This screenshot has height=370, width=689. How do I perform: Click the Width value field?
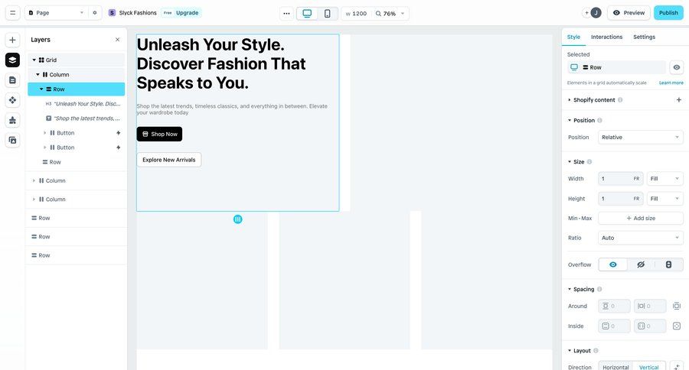tap(620, 179)
